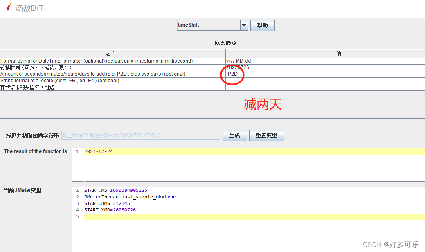The width and height of the screenshot is (425, 252).
Task: Click the START.HMS=232145 variable line
Action: pyautogui.click(x=107, y=203)
